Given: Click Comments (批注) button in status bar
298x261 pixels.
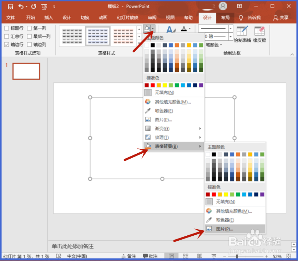Looking at the screenshot, I should 150,256.
